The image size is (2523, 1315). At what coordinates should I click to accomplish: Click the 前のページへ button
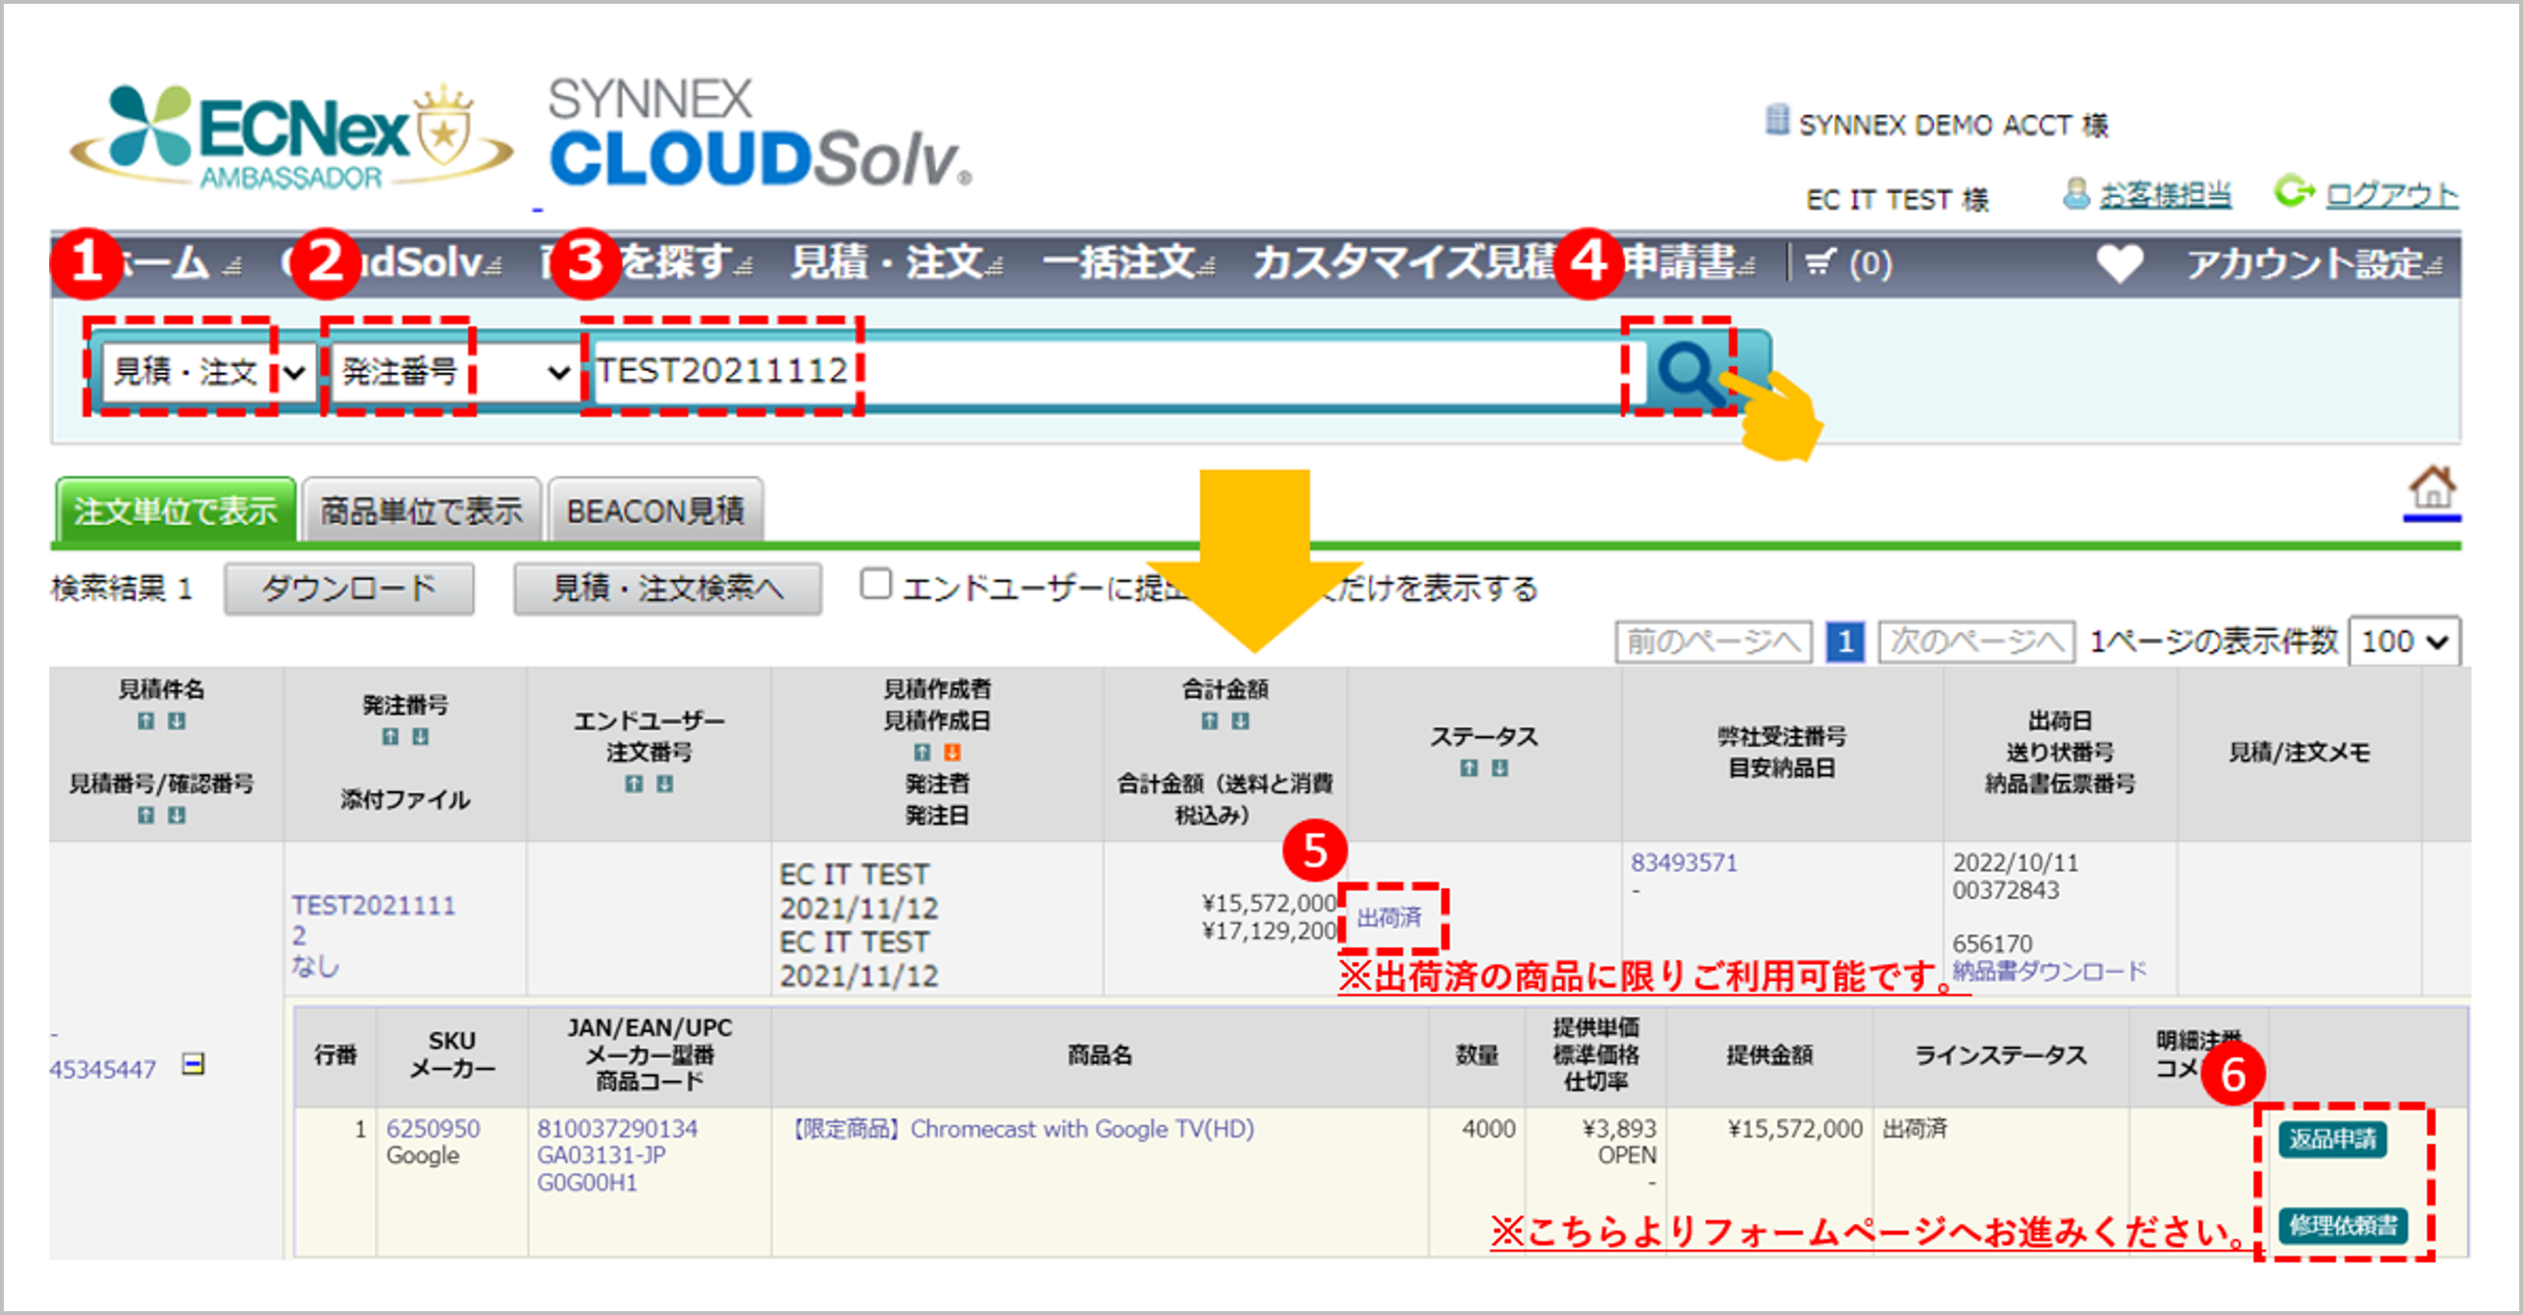point(1713,643)
